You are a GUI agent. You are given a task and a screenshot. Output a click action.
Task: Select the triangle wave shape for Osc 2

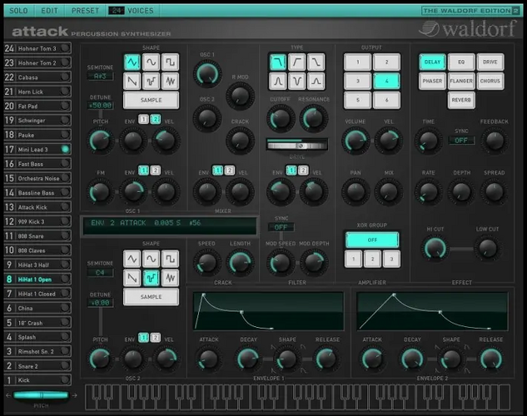tap(132, 259)
